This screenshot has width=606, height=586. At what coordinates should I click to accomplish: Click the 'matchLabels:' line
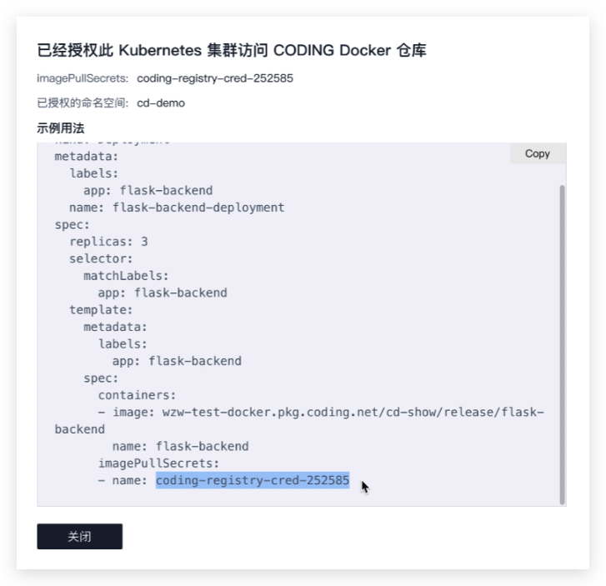click(126, 276)
